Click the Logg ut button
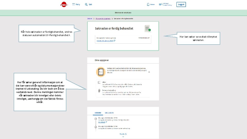The height and width of the screenshot is (139, 247). click(181, 4)
